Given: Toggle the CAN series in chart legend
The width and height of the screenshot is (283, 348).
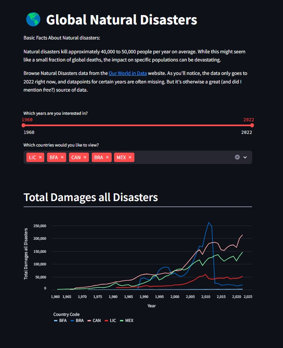Looking at the screenshot, I should tap(94, 320).
